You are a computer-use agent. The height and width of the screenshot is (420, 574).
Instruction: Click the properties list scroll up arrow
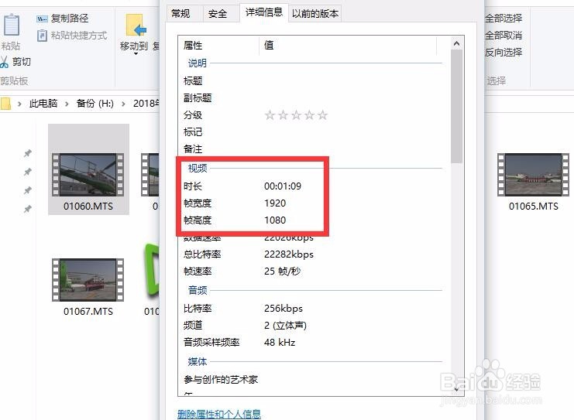tap(456, 43)
